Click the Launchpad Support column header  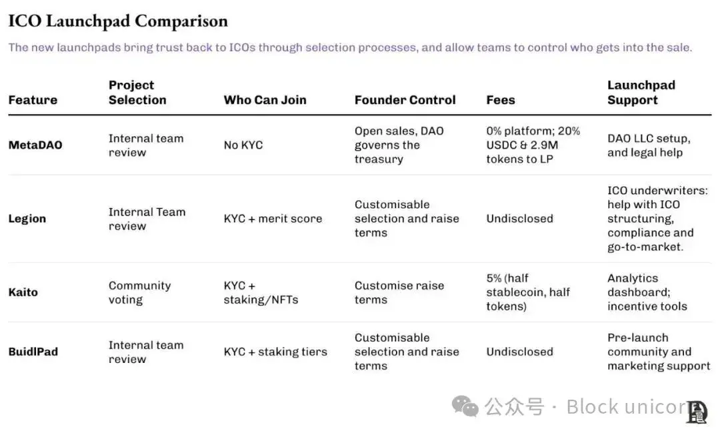coord(641,93)
